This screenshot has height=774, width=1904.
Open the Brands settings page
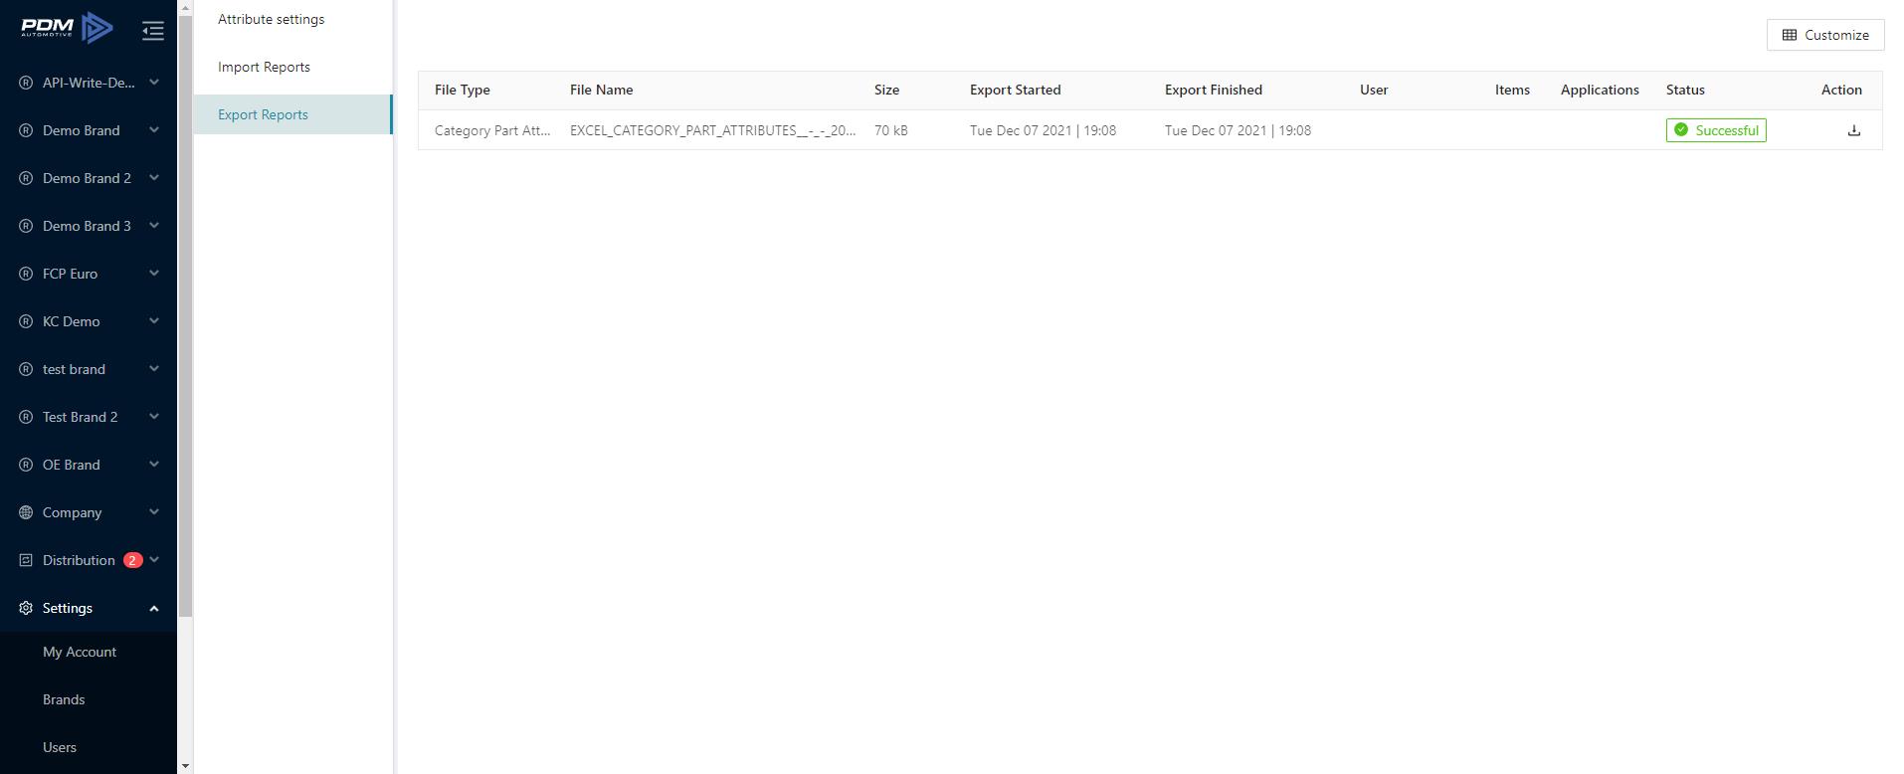[x=64, y=699]
